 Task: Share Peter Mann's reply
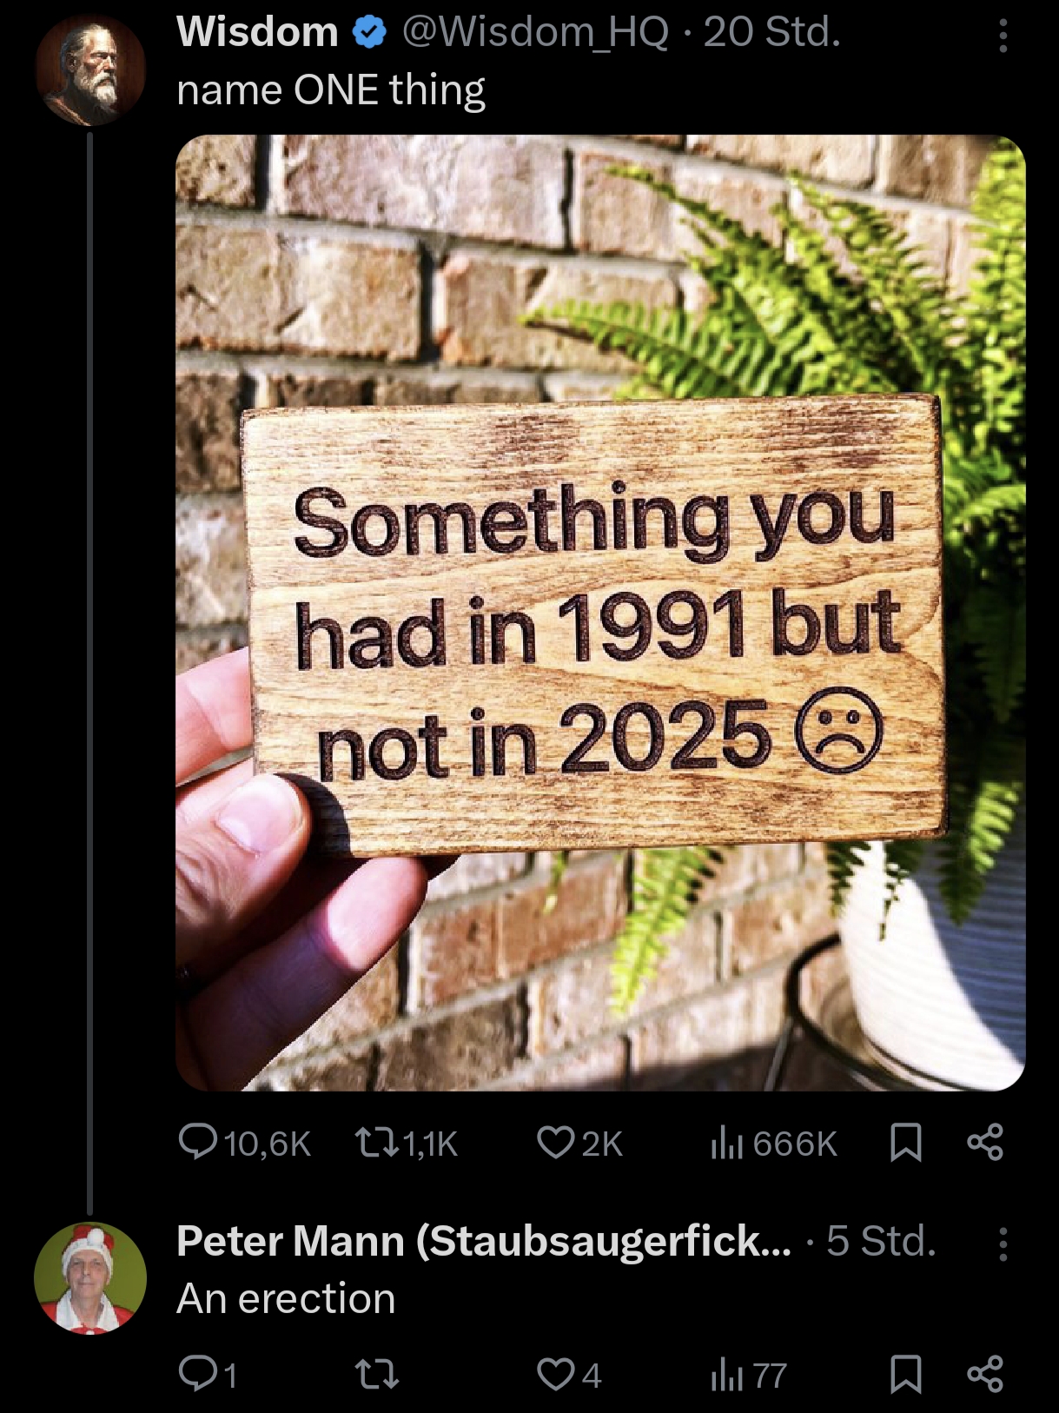(985, 1374)
